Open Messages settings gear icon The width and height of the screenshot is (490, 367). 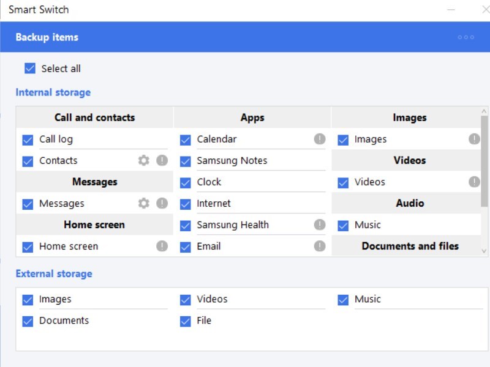(143, 203)
